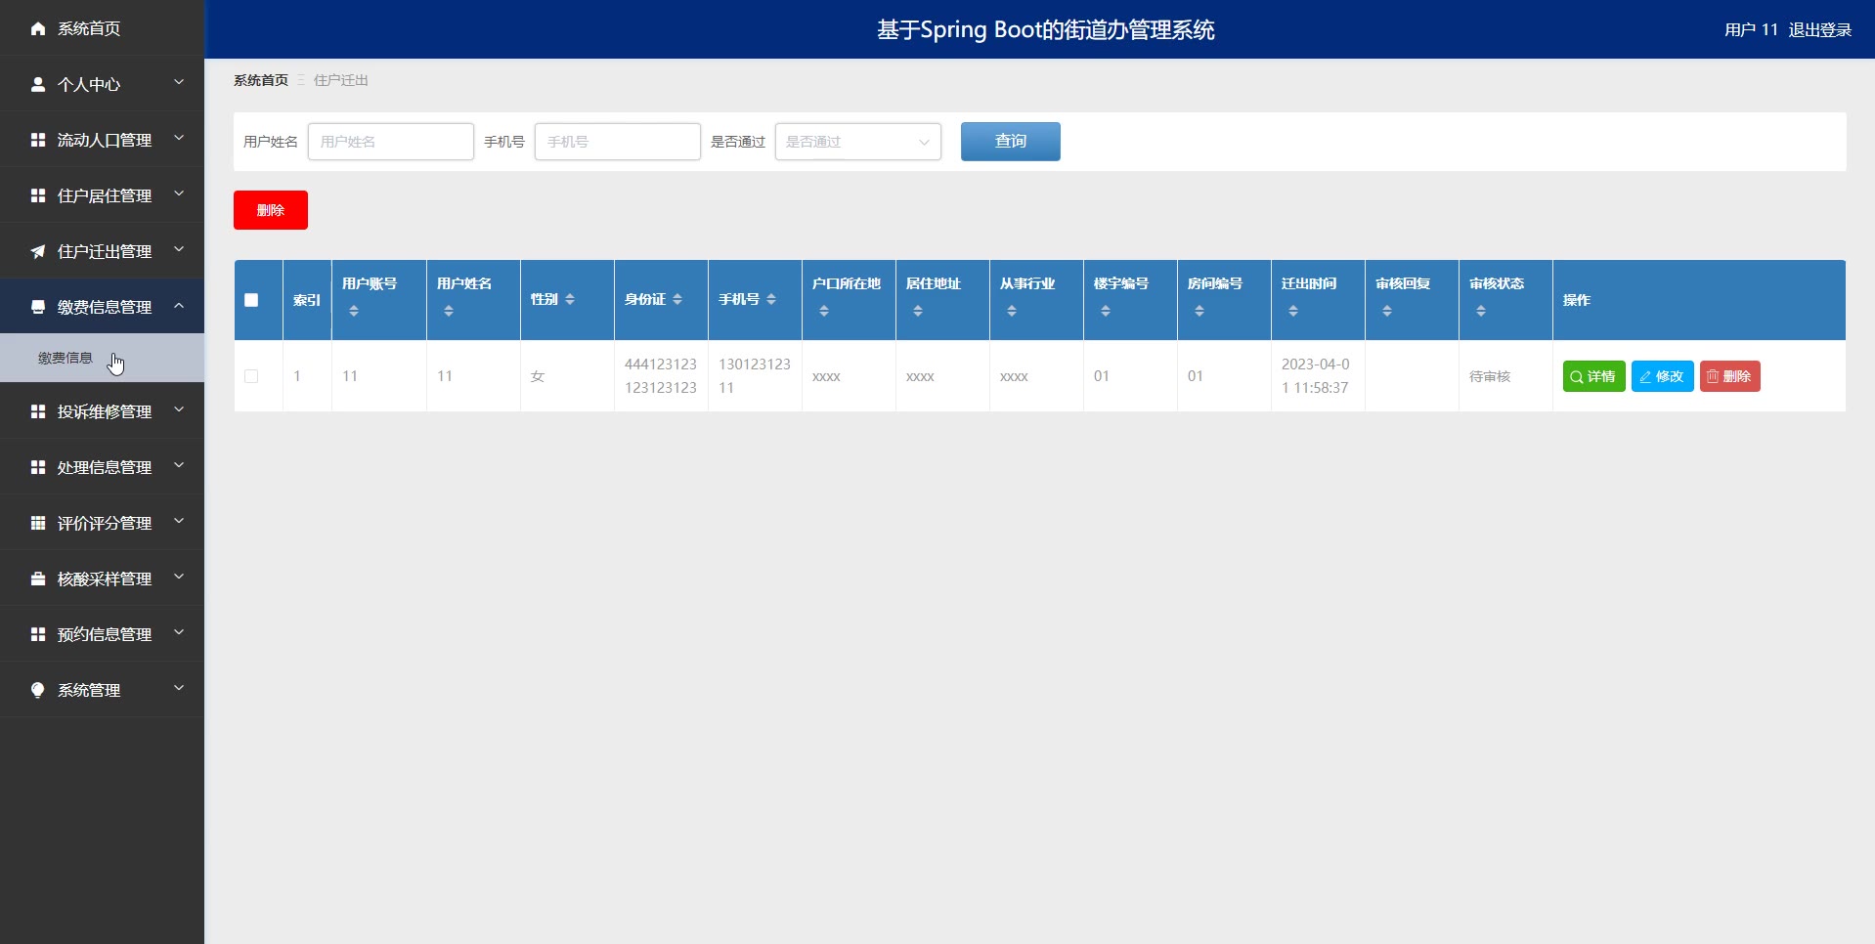1875x944 pixels.
Task: Open 流动人口管理 in the sidebar
Action: click(102, 140)
